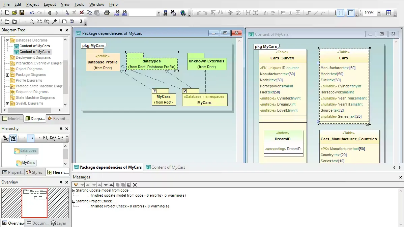Expand Package Diagrams tree node
The image size is (404, 227).
[x=7, y=75]
